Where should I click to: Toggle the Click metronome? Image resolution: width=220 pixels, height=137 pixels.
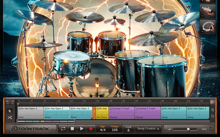(x=128, y=129)
